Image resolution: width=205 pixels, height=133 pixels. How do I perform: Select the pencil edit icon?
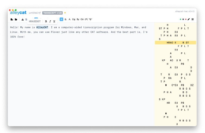click(x=188, y=19)
